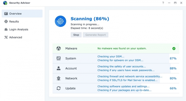Click 'Elapsed time: 8 second(s)' text
186x101 pixels.
87,28
